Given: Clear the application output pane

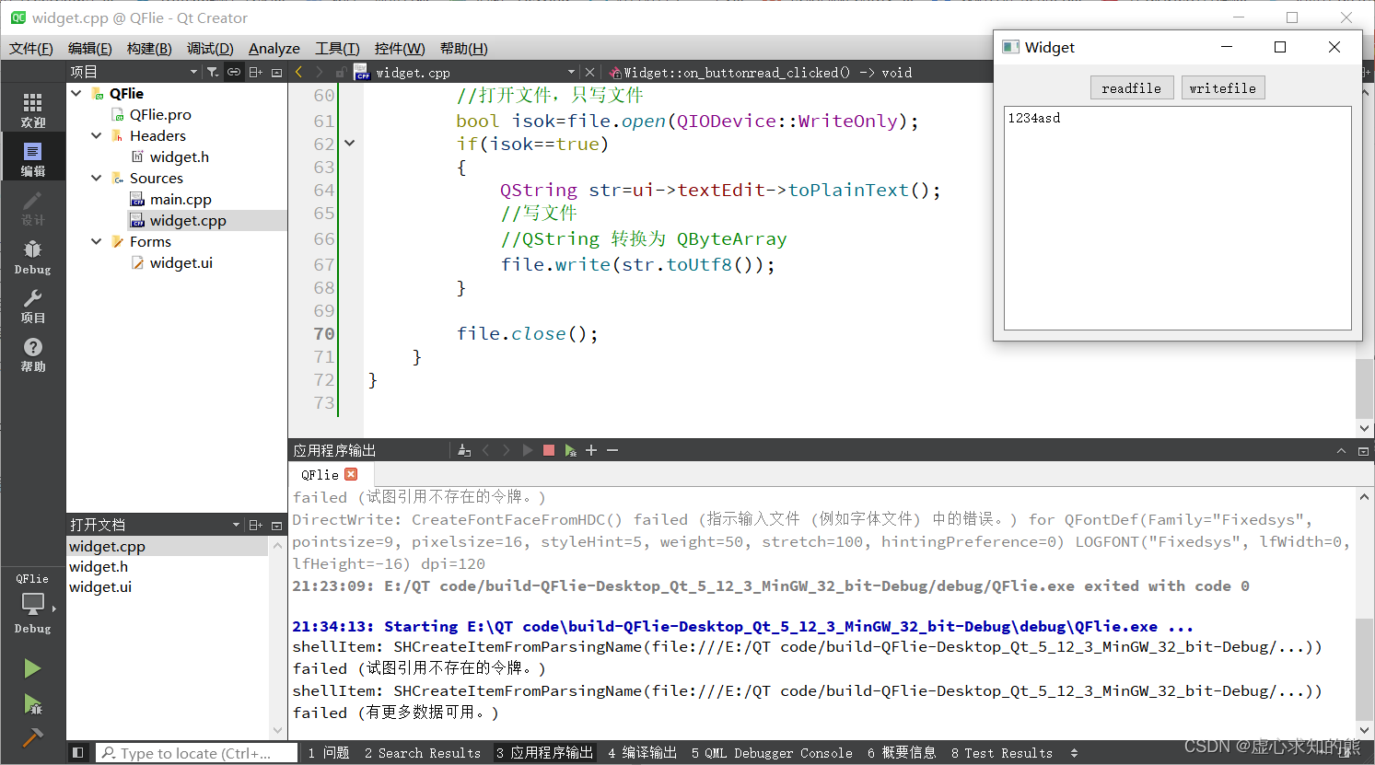Looking at the screenshot, I should pyautogui.click(x=464, y=450).
